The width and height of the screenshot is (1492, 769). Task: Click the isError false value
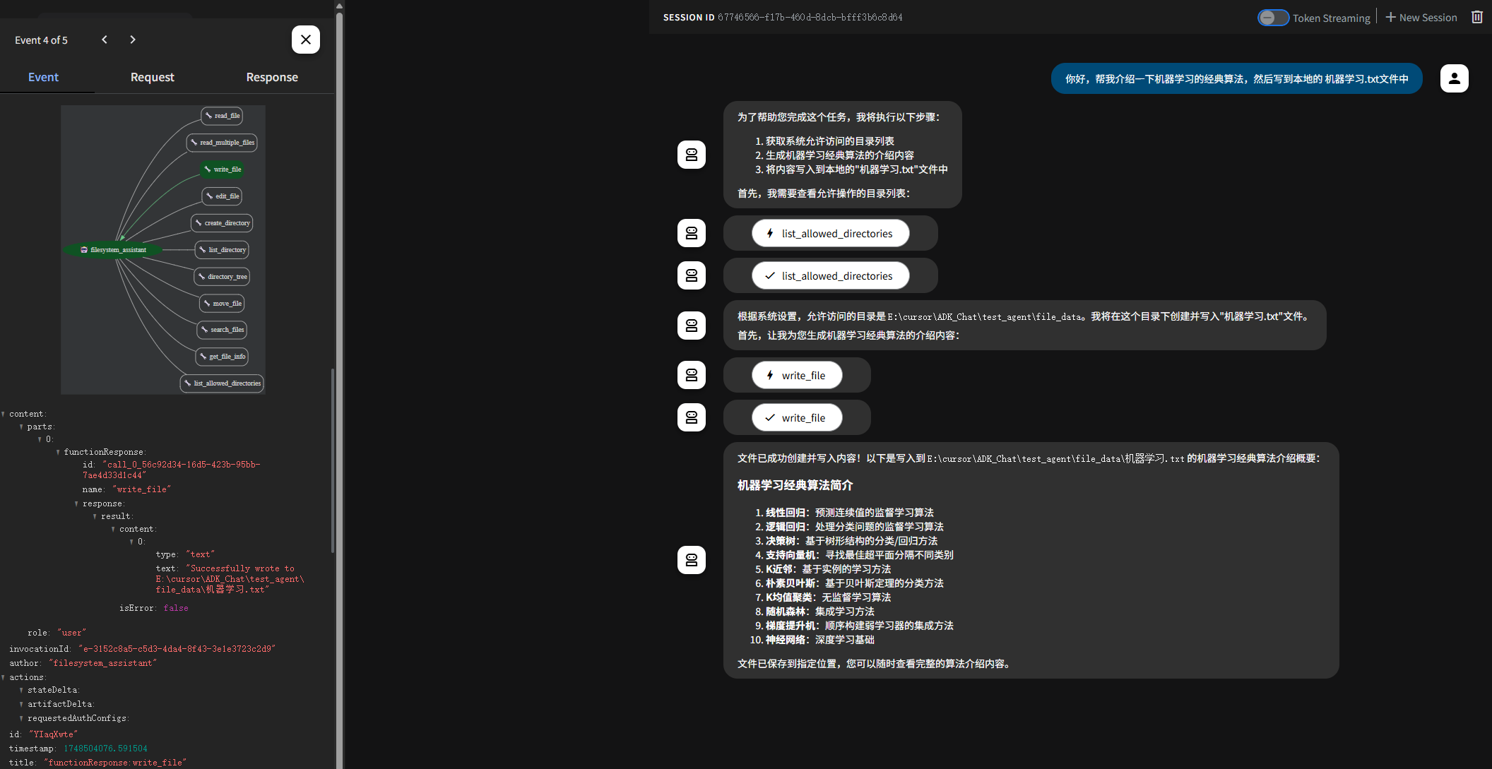(x=176, y=608)
